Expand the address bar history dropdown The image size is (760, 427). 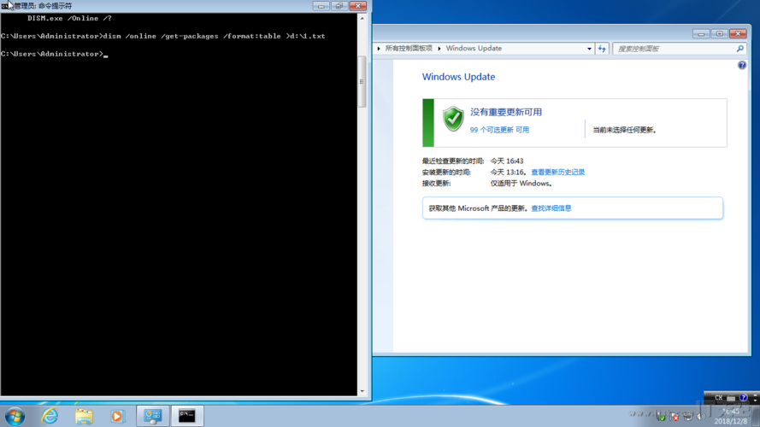pyautogui.click(x=589, y=49)
